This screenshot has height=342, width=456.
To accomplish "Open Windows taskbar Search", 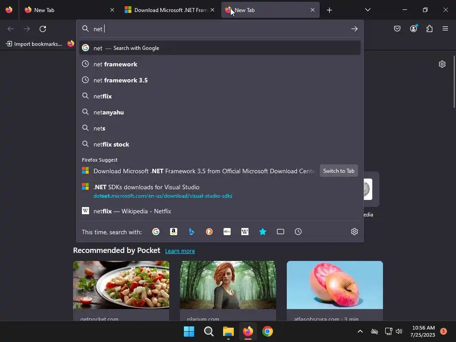I will click(208, 331).
